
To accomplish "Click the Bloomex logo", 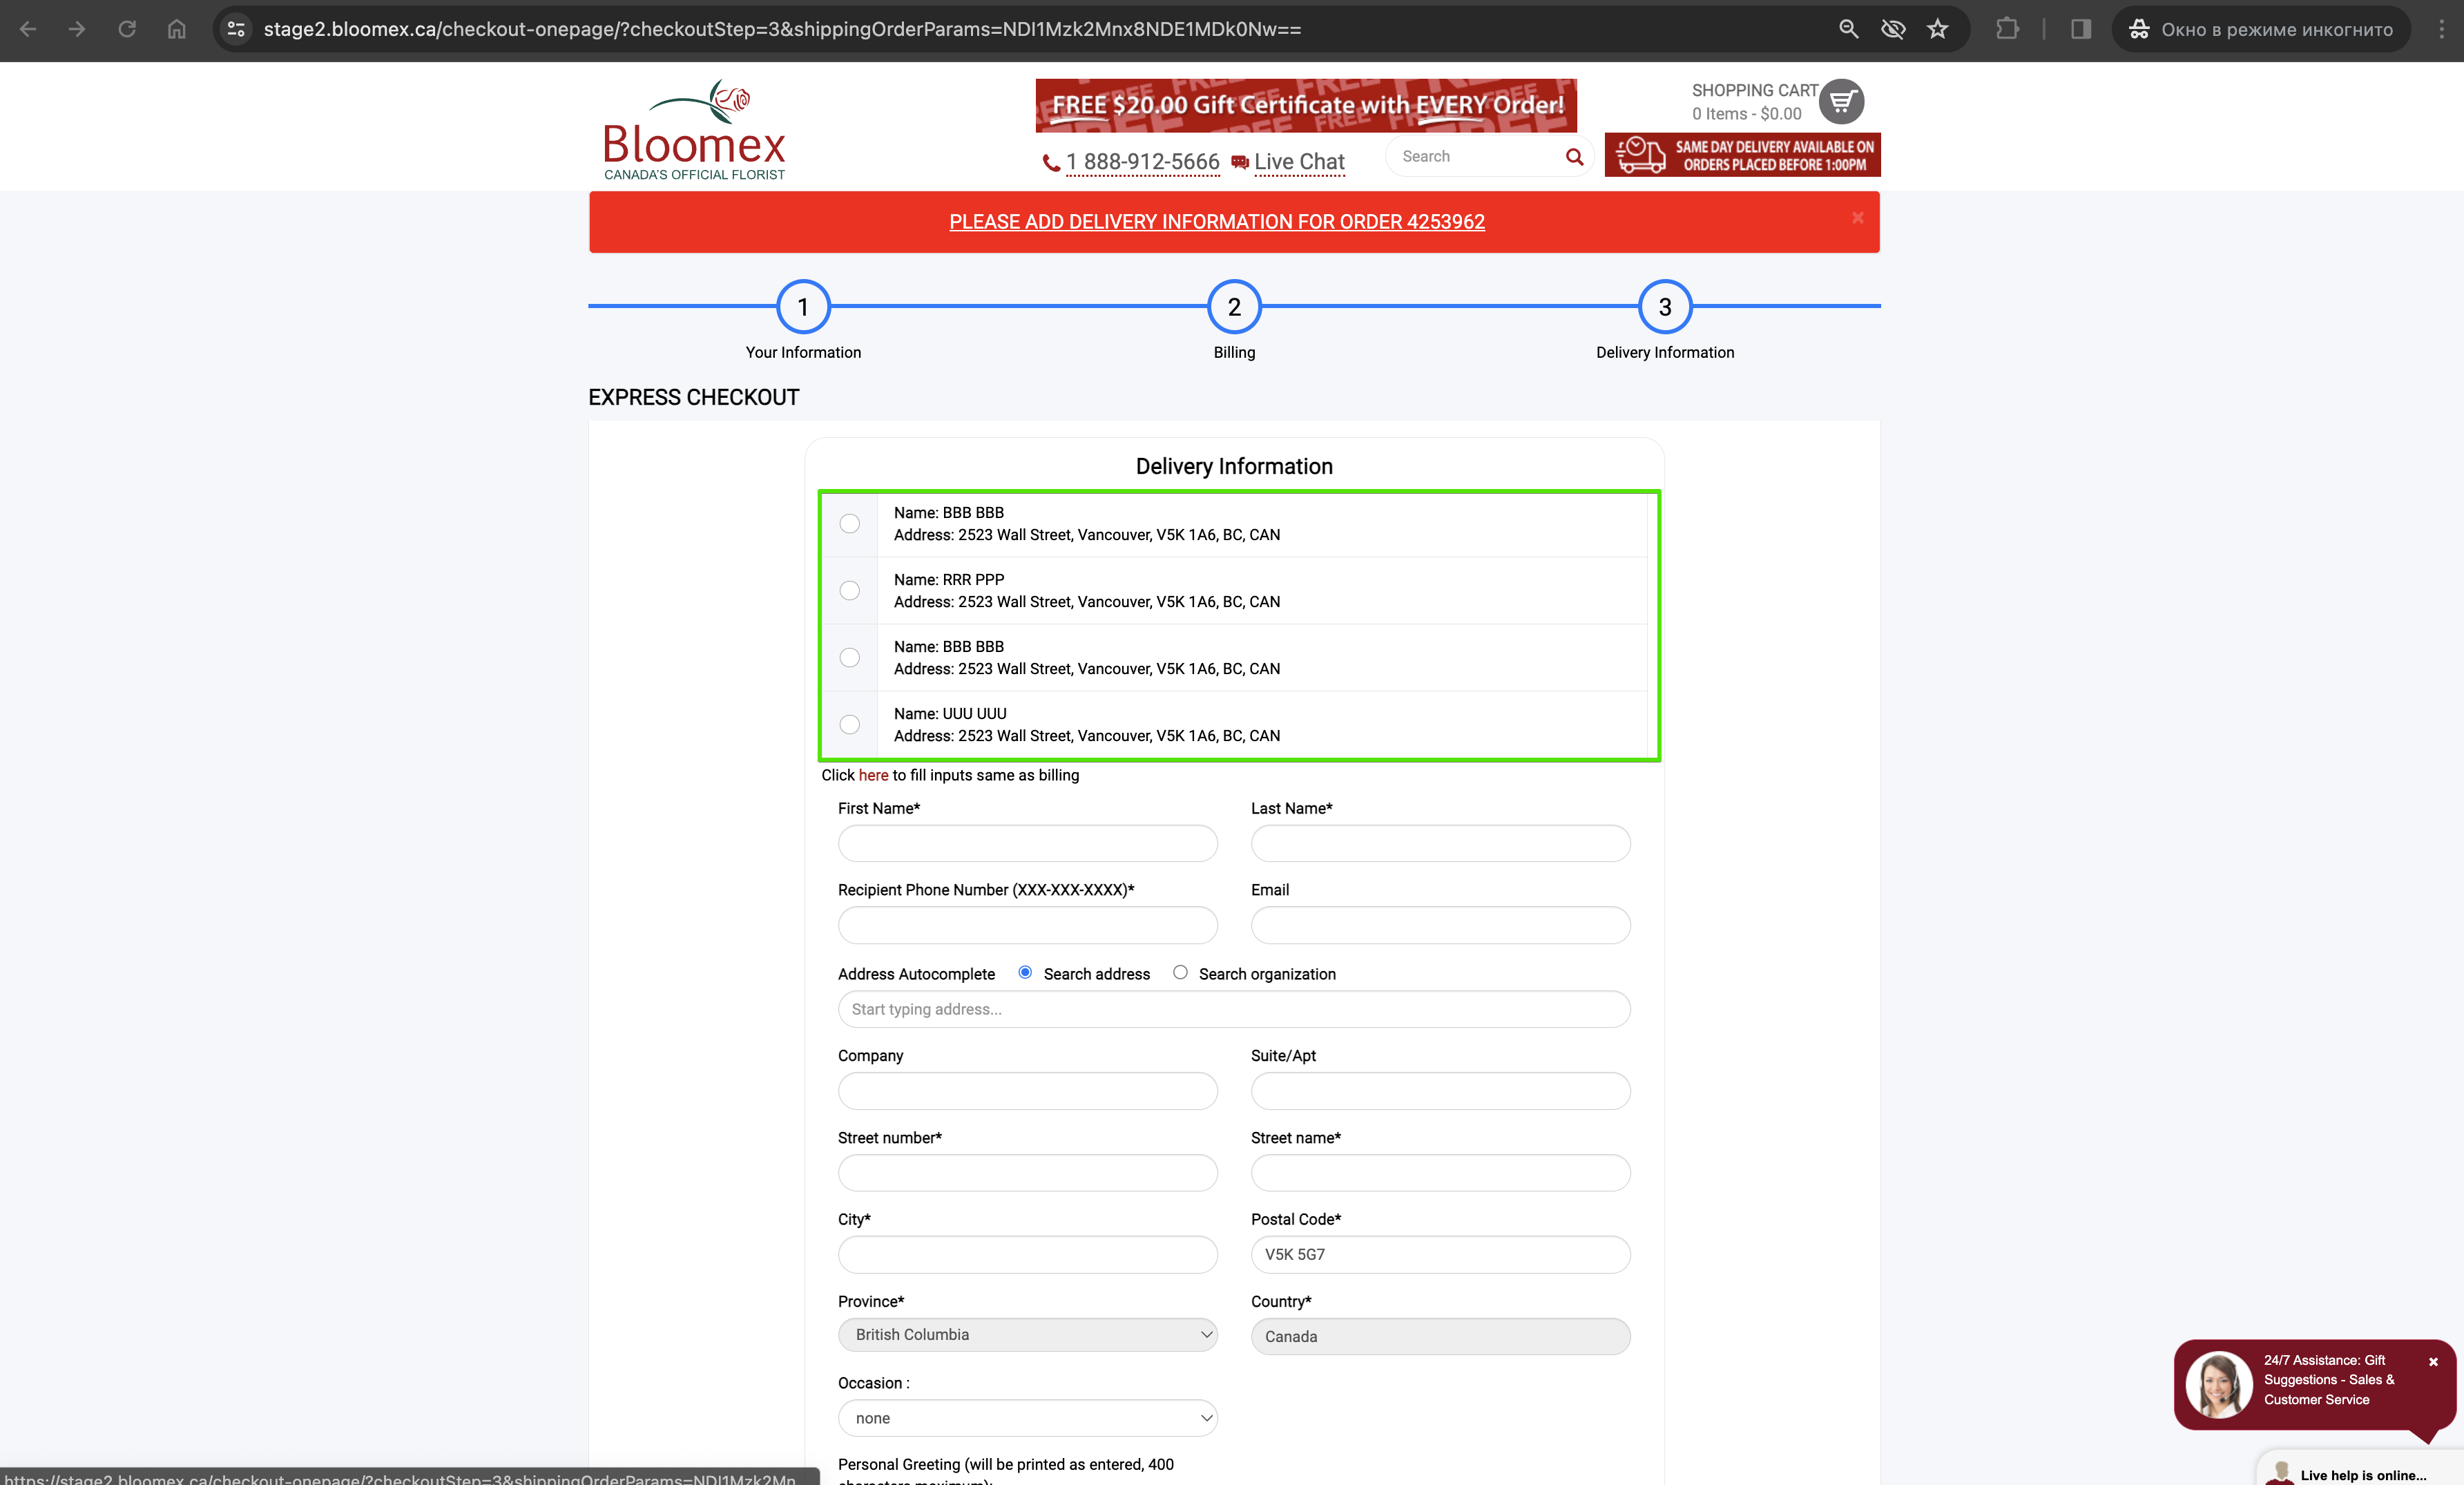I will click(694, 130).
